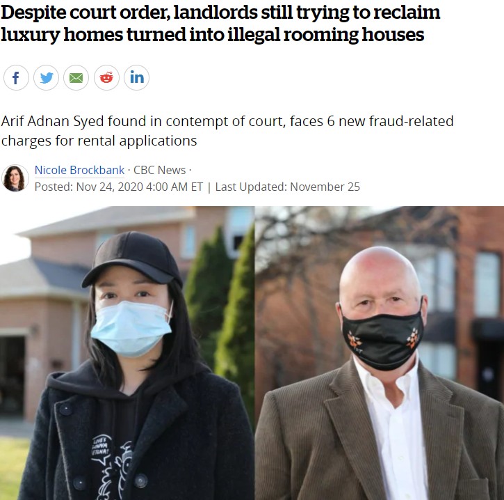Click the Last Updated: November 25 text
Image resolution: width=504 pixels, height=500 pixels.
[288, 187]
